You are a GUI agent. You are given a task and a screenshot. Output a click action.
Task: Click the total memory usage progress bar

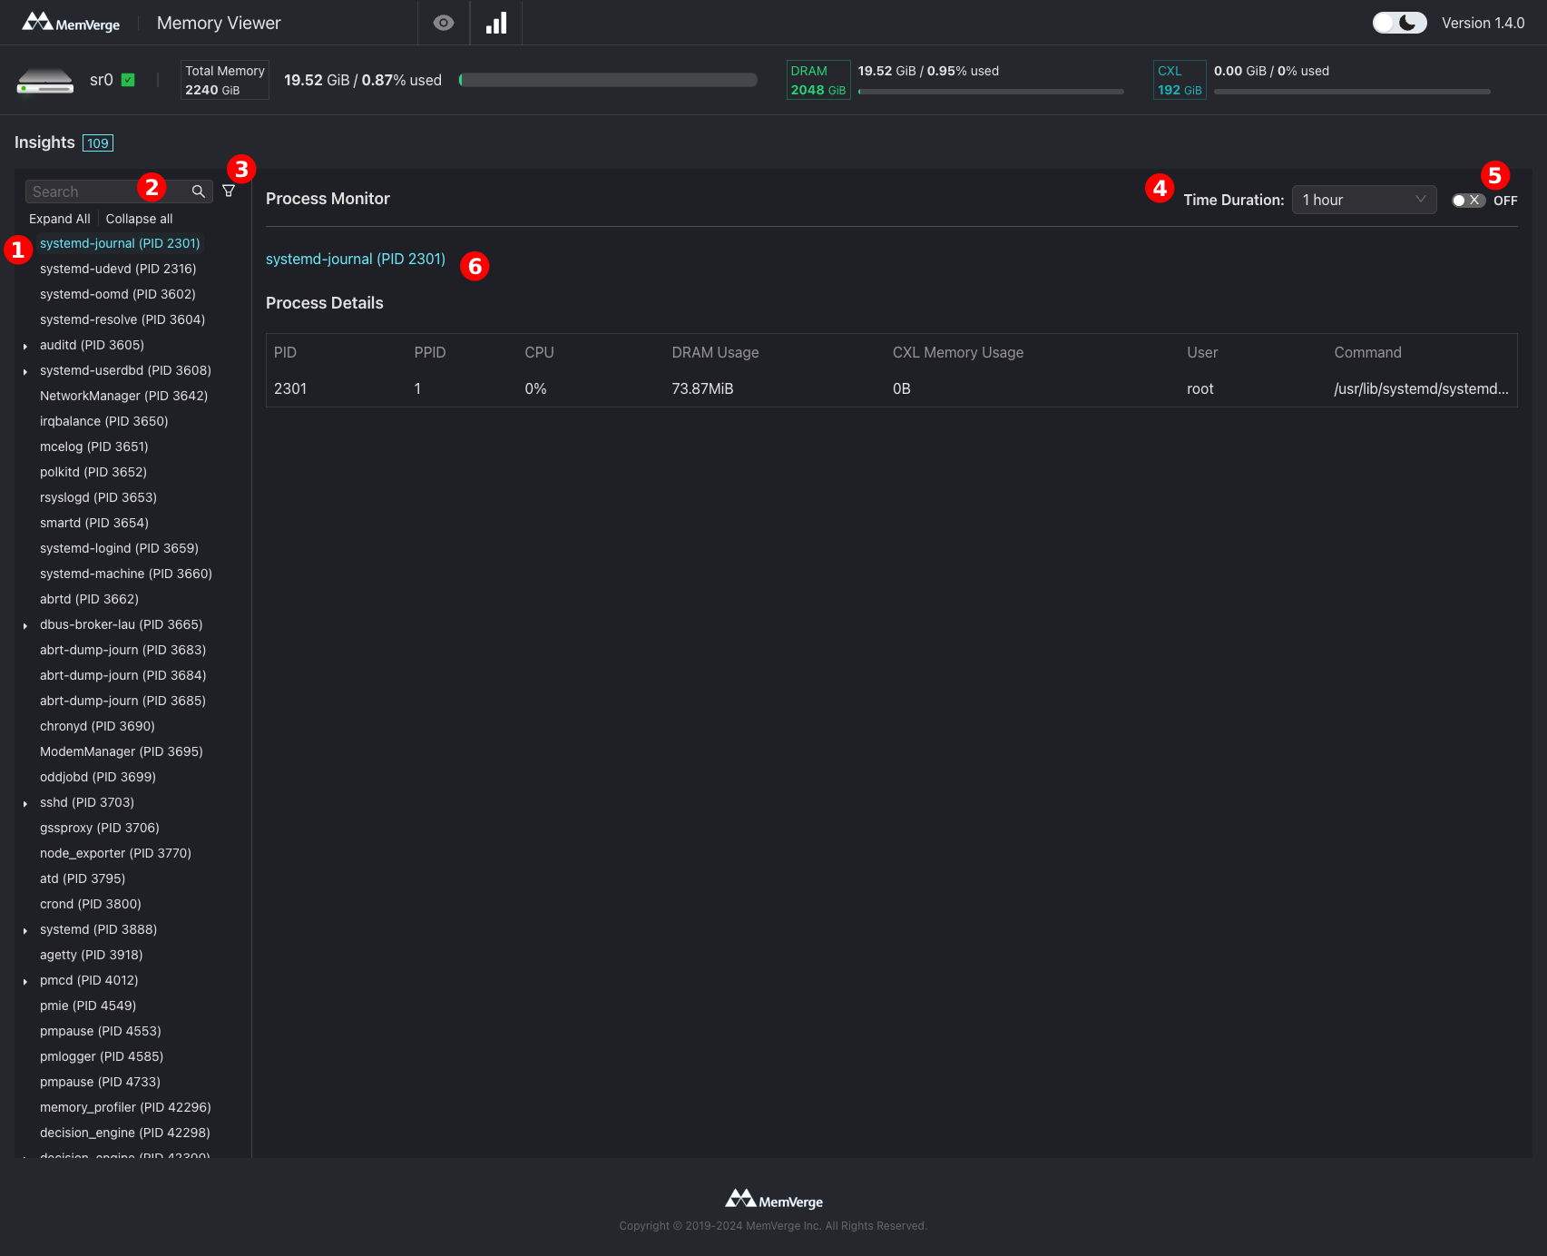click(608, 80)
